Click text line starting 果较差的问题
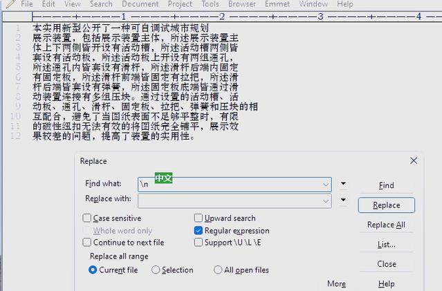 113,136
